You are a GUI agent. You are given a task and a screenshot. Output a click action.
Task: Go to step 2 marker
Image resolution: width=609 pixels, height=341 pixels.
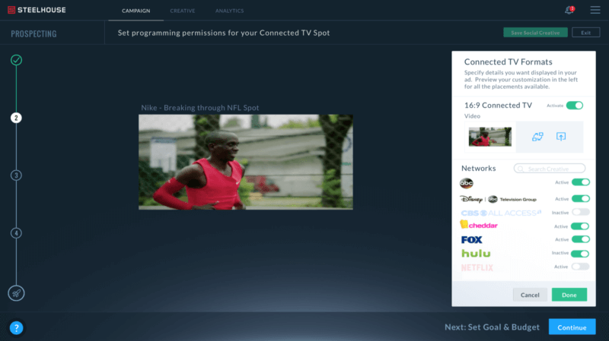pyautogui.click(x=16, y=118)
